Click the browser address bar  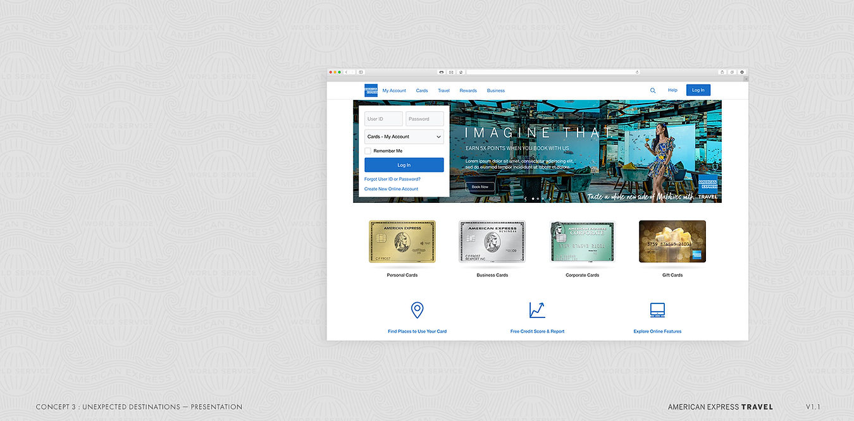pos(553,72)
